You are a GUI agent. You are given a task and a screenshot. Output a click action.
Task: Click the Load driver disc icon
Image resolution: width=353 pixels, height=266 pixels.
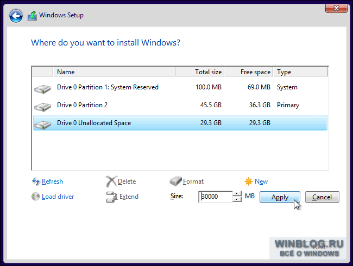(x=35, y=196)
